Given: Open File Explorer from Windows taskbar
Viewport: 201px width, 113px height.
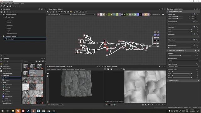Looking at the screenshot, I should point(13,111).
